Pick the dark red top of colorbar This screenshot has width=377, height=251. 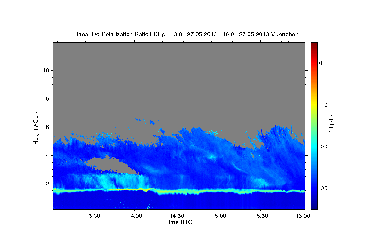click(x=314, y=45)
